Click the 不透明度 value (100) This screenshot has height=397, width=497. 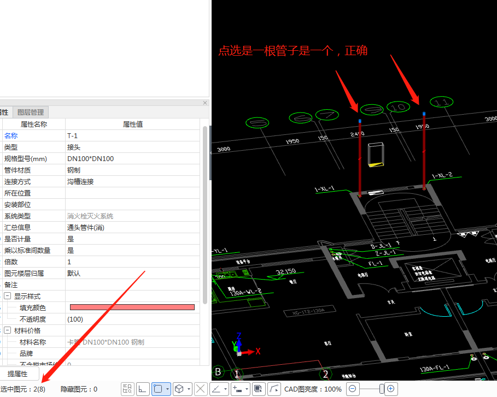point(132,319)
